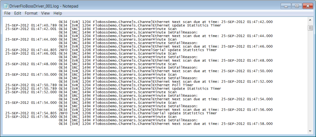Viewport: 316px width, 137px height.
Task: Click the empty scrollbar track below thumb
Action: click(x=310, y=80)
